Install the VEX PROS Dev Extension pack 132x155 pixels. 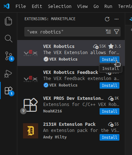(109, 111)
